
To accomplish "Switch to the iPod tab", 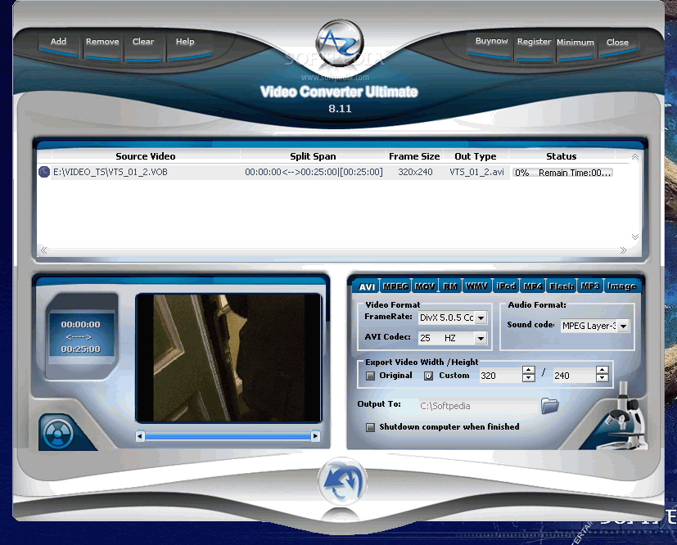I will pyautogui.click(x=506, y=286).
